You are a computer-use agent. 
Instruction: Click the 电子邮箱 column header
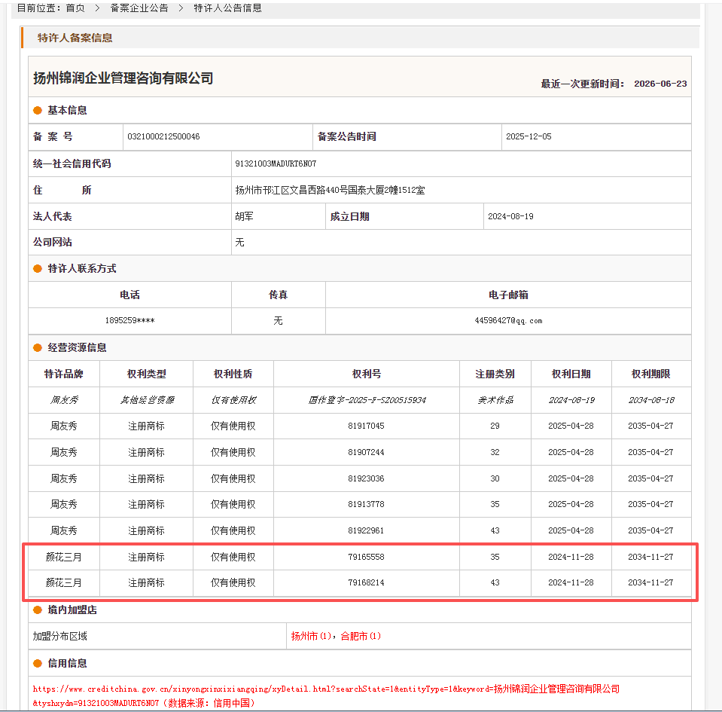coord(508,295)
